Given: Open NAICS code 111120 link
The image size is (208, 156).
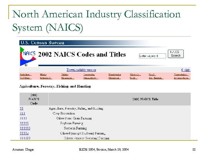Looking at the screenshot, I should click(25, 138).
